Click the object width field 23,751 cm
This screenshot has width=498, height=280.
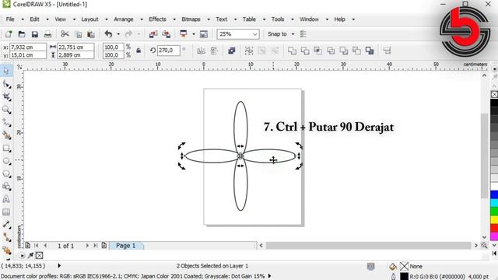click(x=75, y=47)
